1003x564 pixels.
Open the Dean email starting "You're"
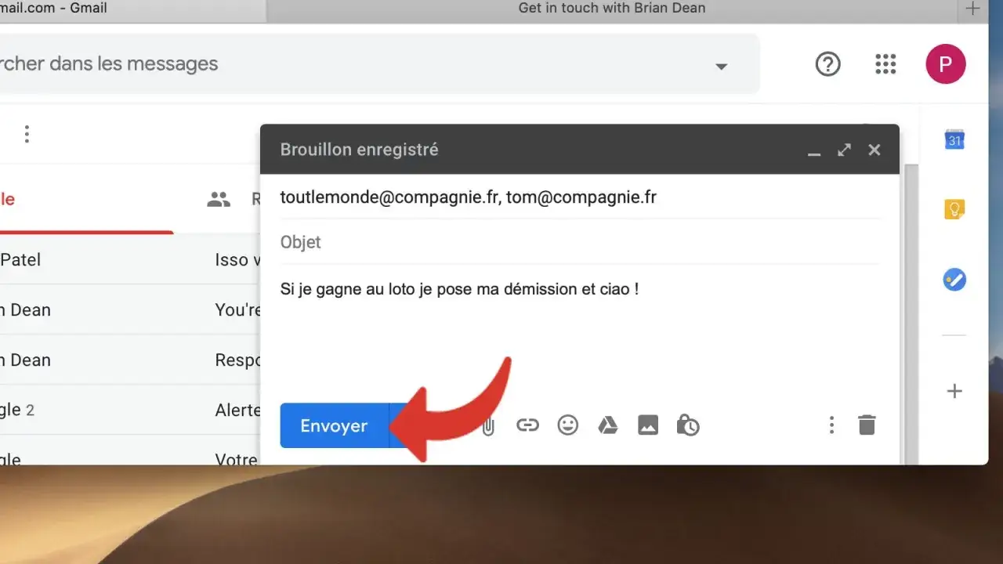click(x=130, y=309)
